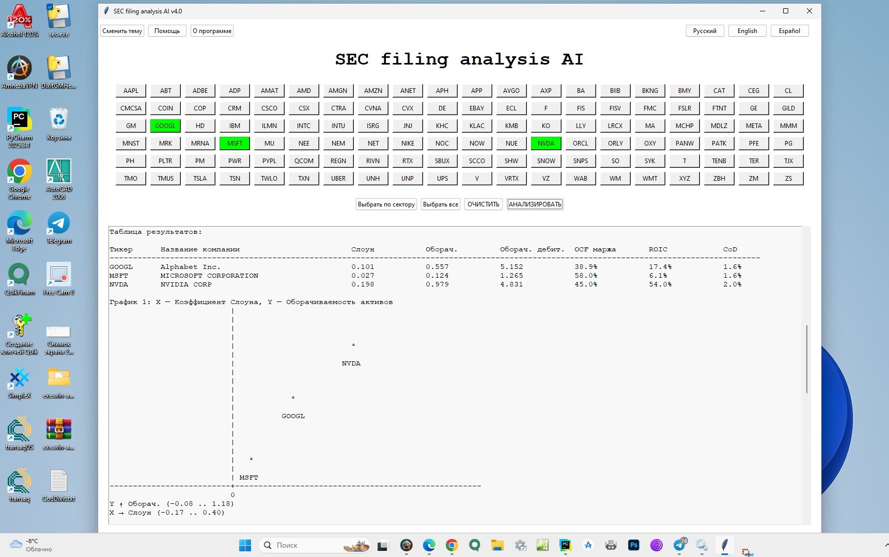Click the taskbar Поиск search box

[315, 545]
